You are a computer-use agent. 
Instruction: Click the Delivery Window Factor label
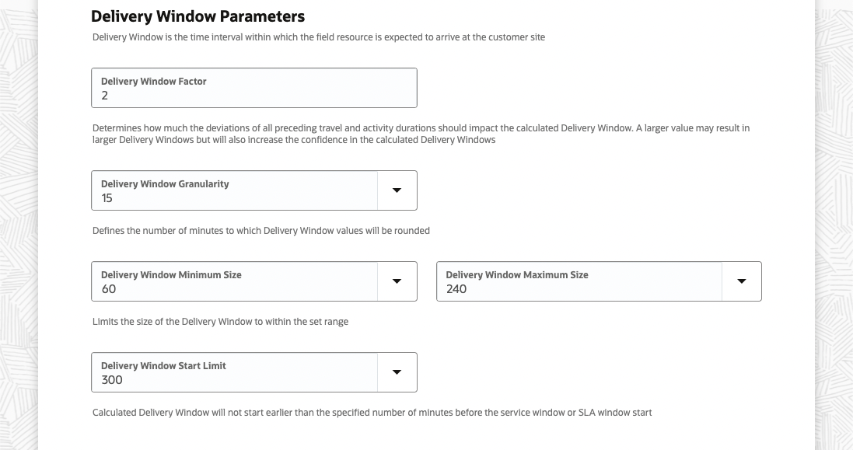(153, 81)
